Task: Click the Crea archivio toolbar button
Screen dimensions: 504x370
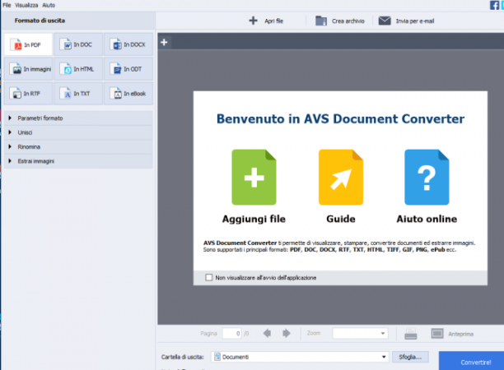Action: coord(340,21)
